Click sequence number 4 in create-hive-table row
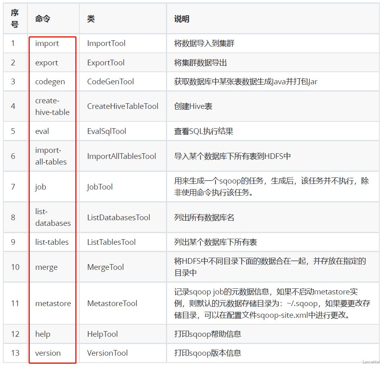Screen dimensions: 383x367 click(x=13, y=106)
